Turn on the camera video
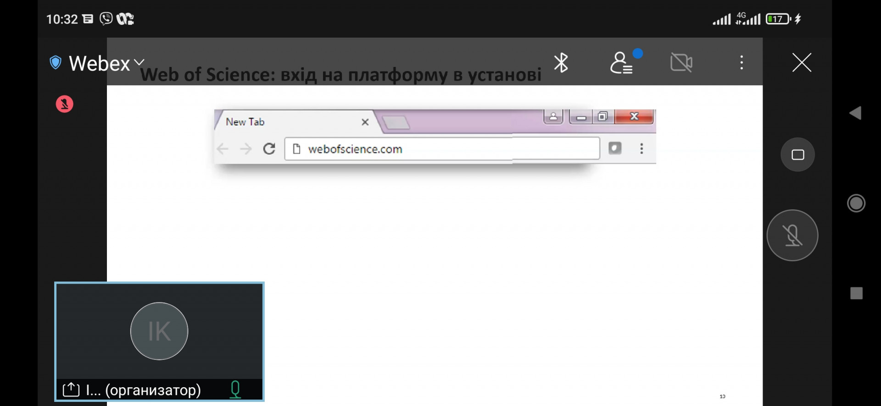The image size is (881, 406). tap(681, 62)
